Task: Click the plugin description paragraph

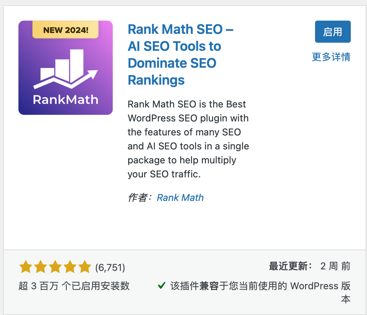Action: point(188,139)
